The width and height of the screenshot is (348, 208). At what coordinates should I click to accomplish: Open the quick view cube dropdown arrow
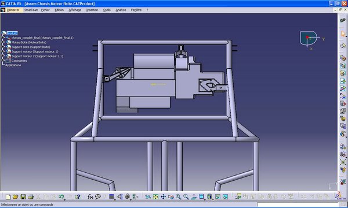tap(205, 199)
